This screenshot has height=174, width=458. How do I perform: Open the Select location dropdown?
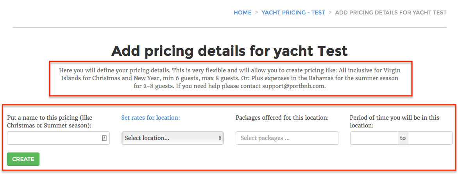pyautogui.click(x=173, y=138)
